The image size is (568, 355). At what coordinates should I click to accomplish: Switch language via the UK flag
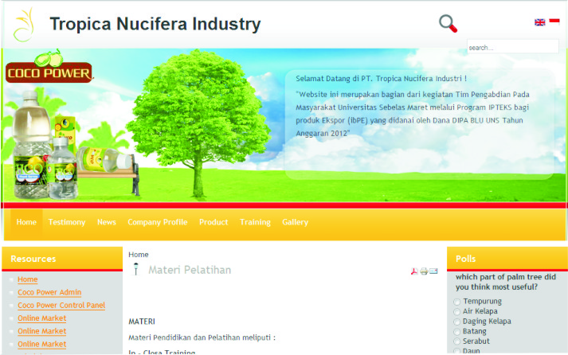click(x=540, y=22)
